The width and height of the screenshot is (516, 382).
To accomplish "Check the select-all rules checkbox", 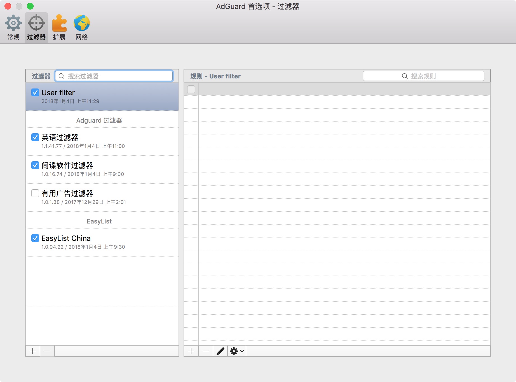I will (191, 89).
